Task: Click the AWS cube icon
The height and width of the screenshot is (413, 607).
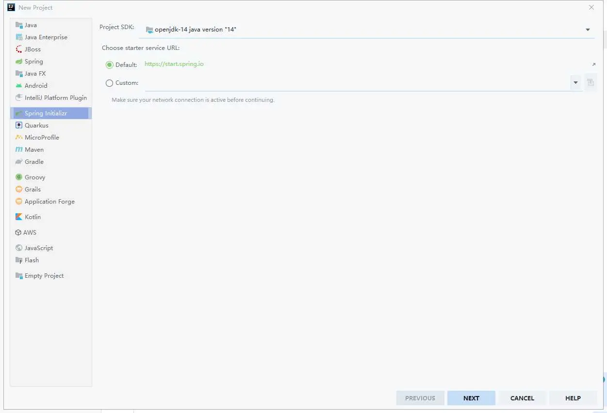Action: click(x=18, y=233)
